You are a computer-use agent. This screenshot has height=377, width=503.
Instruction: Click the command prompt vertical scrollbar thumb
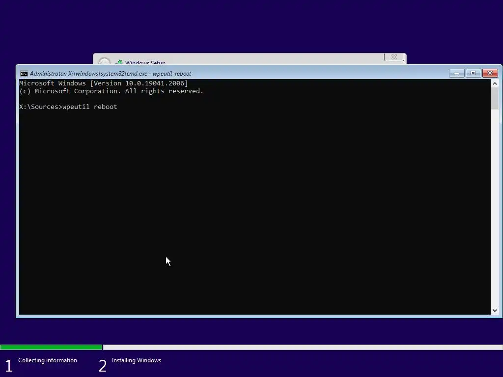point(495,99)
